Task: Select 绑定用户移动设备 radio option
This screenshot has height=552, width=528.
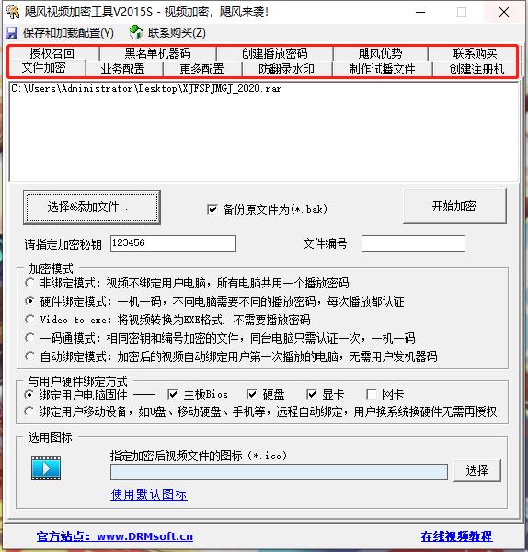Action: pos(29,411)
